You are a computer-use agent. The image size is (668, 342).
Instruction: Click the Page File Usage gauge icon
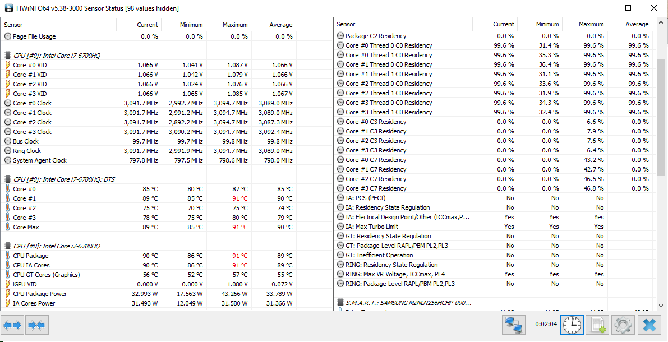(x=8, y=36)
